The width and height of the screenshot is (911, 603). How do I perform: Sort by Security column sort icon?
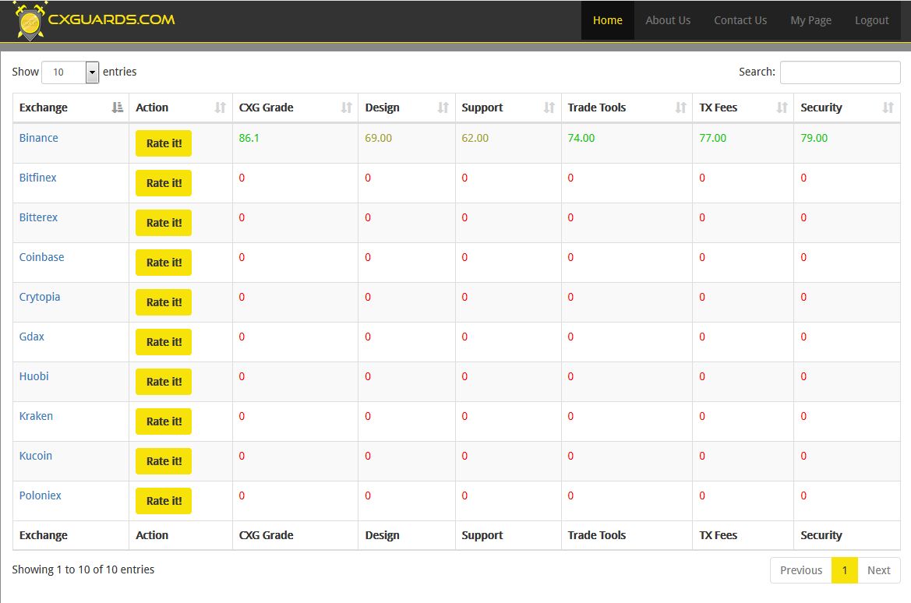pos(888,108)
